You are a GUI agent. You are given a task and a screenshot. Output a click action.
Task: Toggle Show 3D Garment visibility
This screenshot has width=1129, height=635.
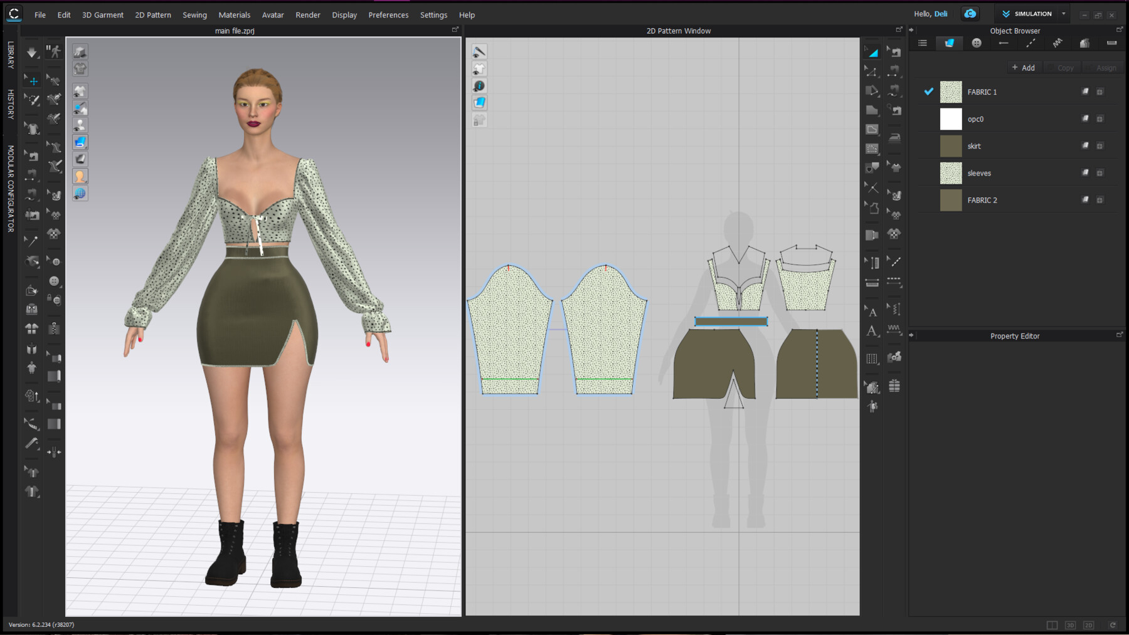[80, 90]
